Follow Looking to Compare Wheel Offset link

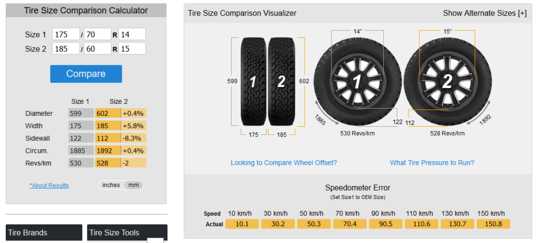click(284, 163)
